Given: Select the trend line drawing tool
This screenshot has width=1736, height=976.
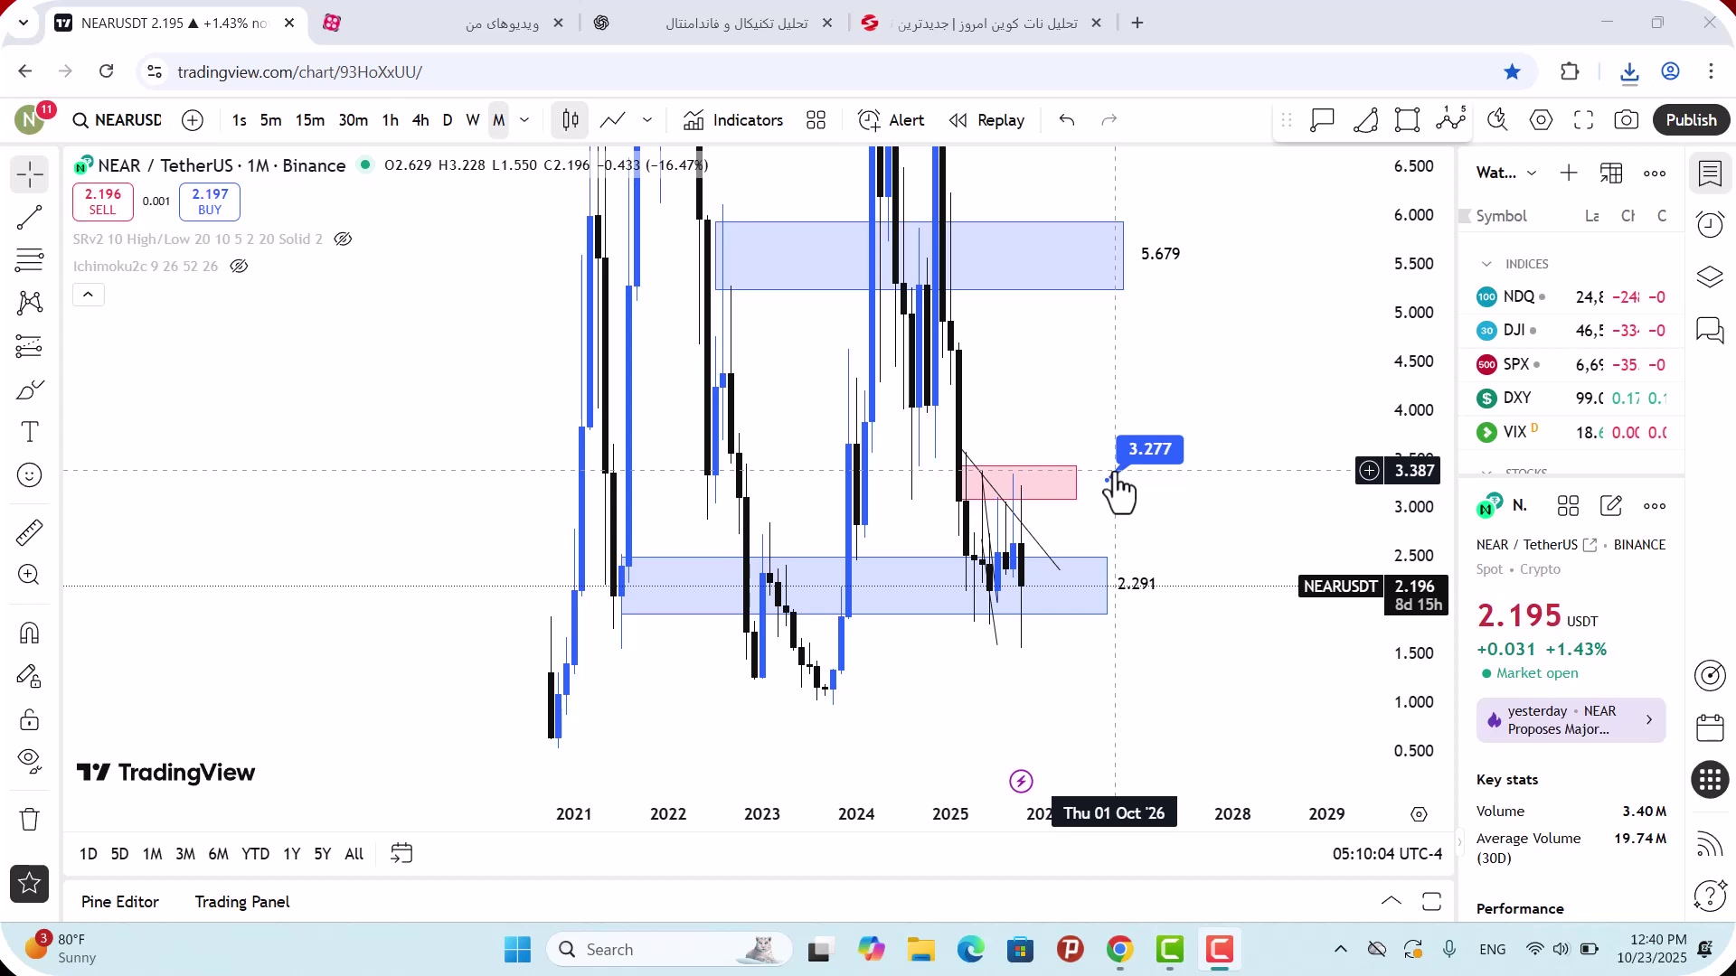Looking at the screenshot, I should (30, 218).
